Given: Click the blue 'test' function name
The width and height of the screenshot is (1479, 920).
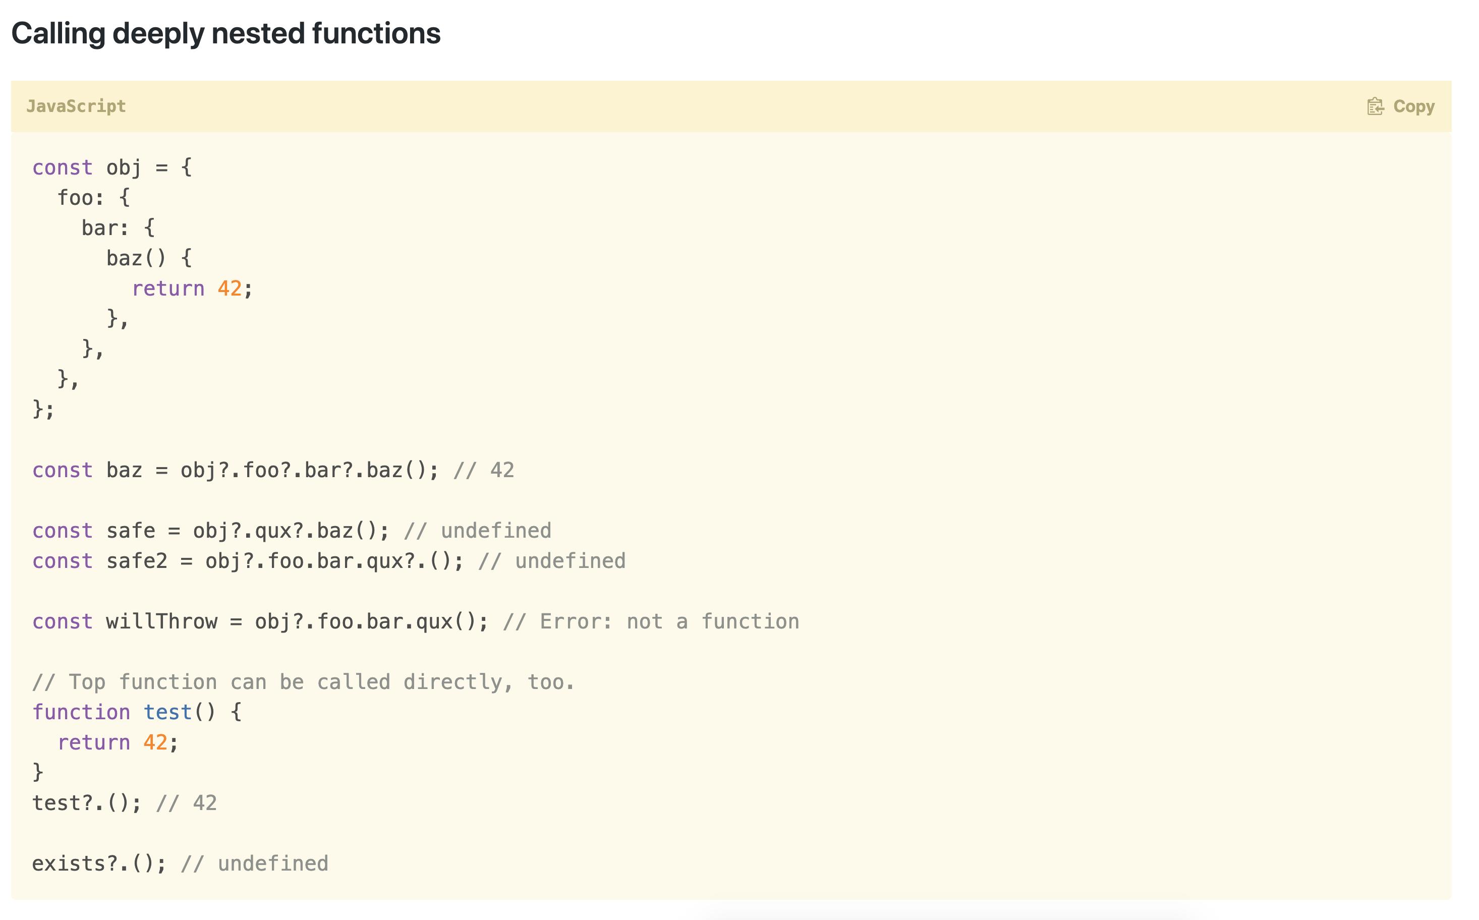Looking at the screenshot, I should (168, 712).
